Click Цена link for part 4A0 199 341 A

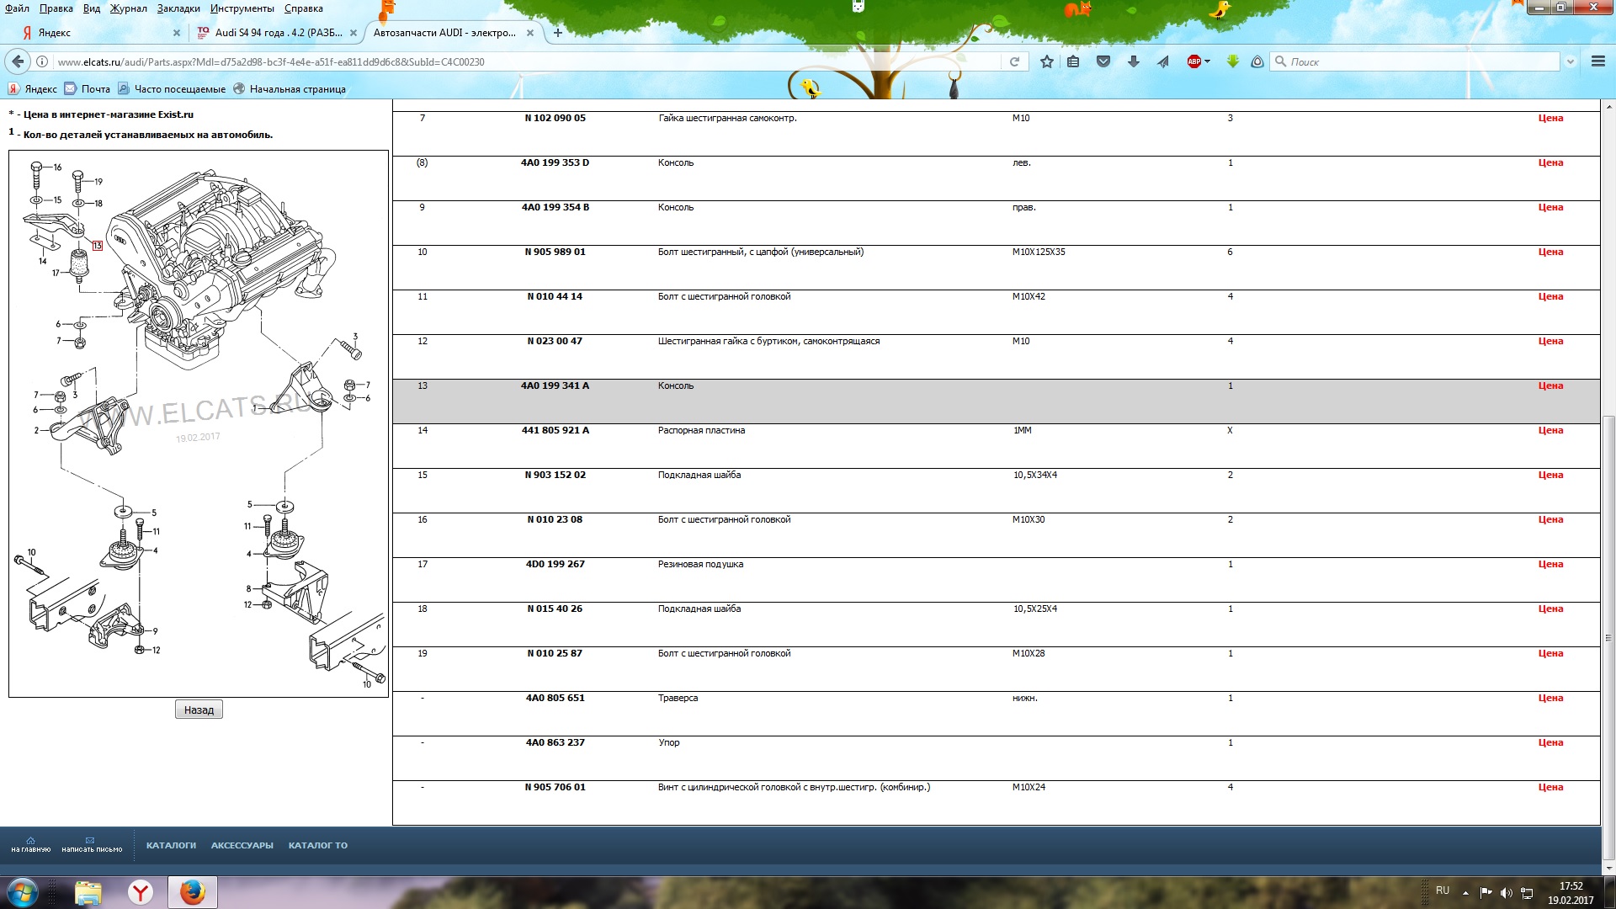tap(1550, 385)
